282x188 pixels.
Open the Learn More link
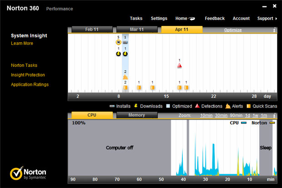point(22,43)
